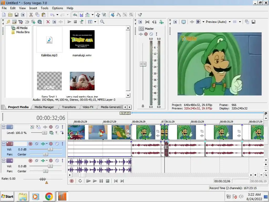This screenshot has width=269, height=202.
Task: Open the Undo history dropdown arrow
Action: pyautogui.click(x=57, y=15)
